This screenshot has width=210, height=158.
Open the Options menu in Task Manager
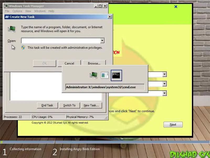point(17,11)
